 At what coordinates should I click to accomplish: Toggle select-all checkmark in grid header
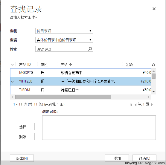click(13, 64)
